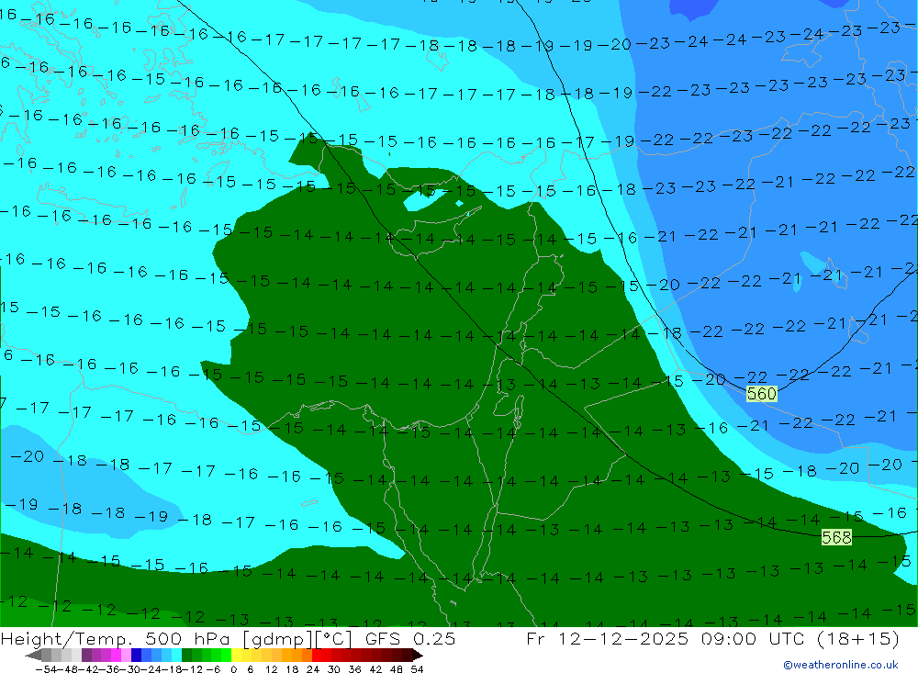Click the '-54' legend scale value
Viewport: 918px width, 673px height.
pos(46,669)
